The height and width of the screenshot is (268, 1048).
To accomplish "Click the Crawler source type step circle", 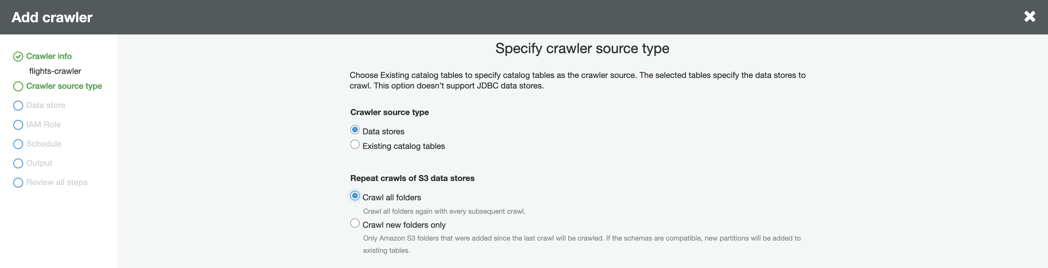I will pos(18,86).
